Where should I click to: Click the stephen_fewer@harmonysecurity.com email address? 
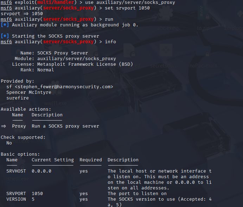click(x=64, y=87)
